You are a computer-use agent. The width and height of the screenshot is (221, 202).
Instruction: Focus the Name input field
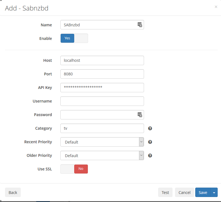pyautogui.click(x=102, y=25)
